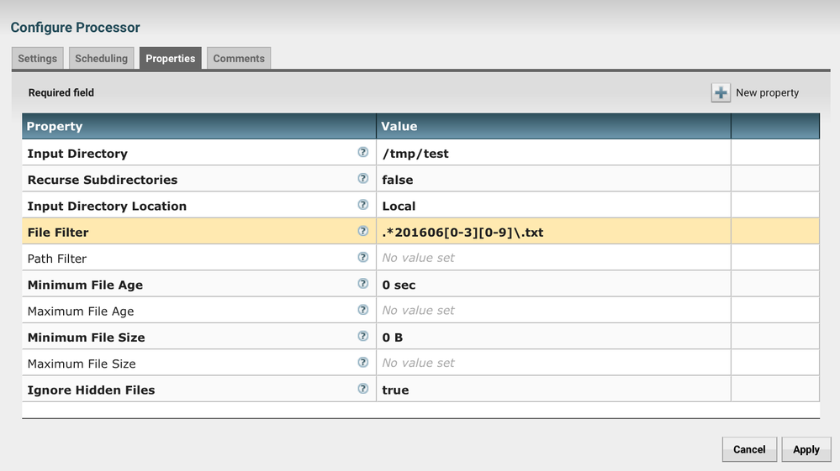This screenshot has height=471, width=840.
Task: Switch to the Settings tab
Action: tap(38, 58)
